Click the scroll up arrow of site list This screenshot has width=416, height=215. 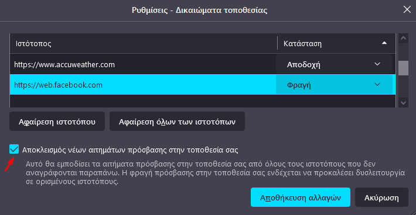pos(403,39)
